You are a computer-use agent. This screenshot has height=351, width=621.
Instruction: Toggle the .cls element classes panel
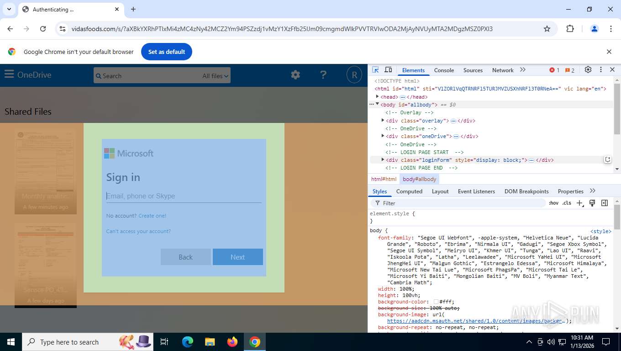point(567,203)
